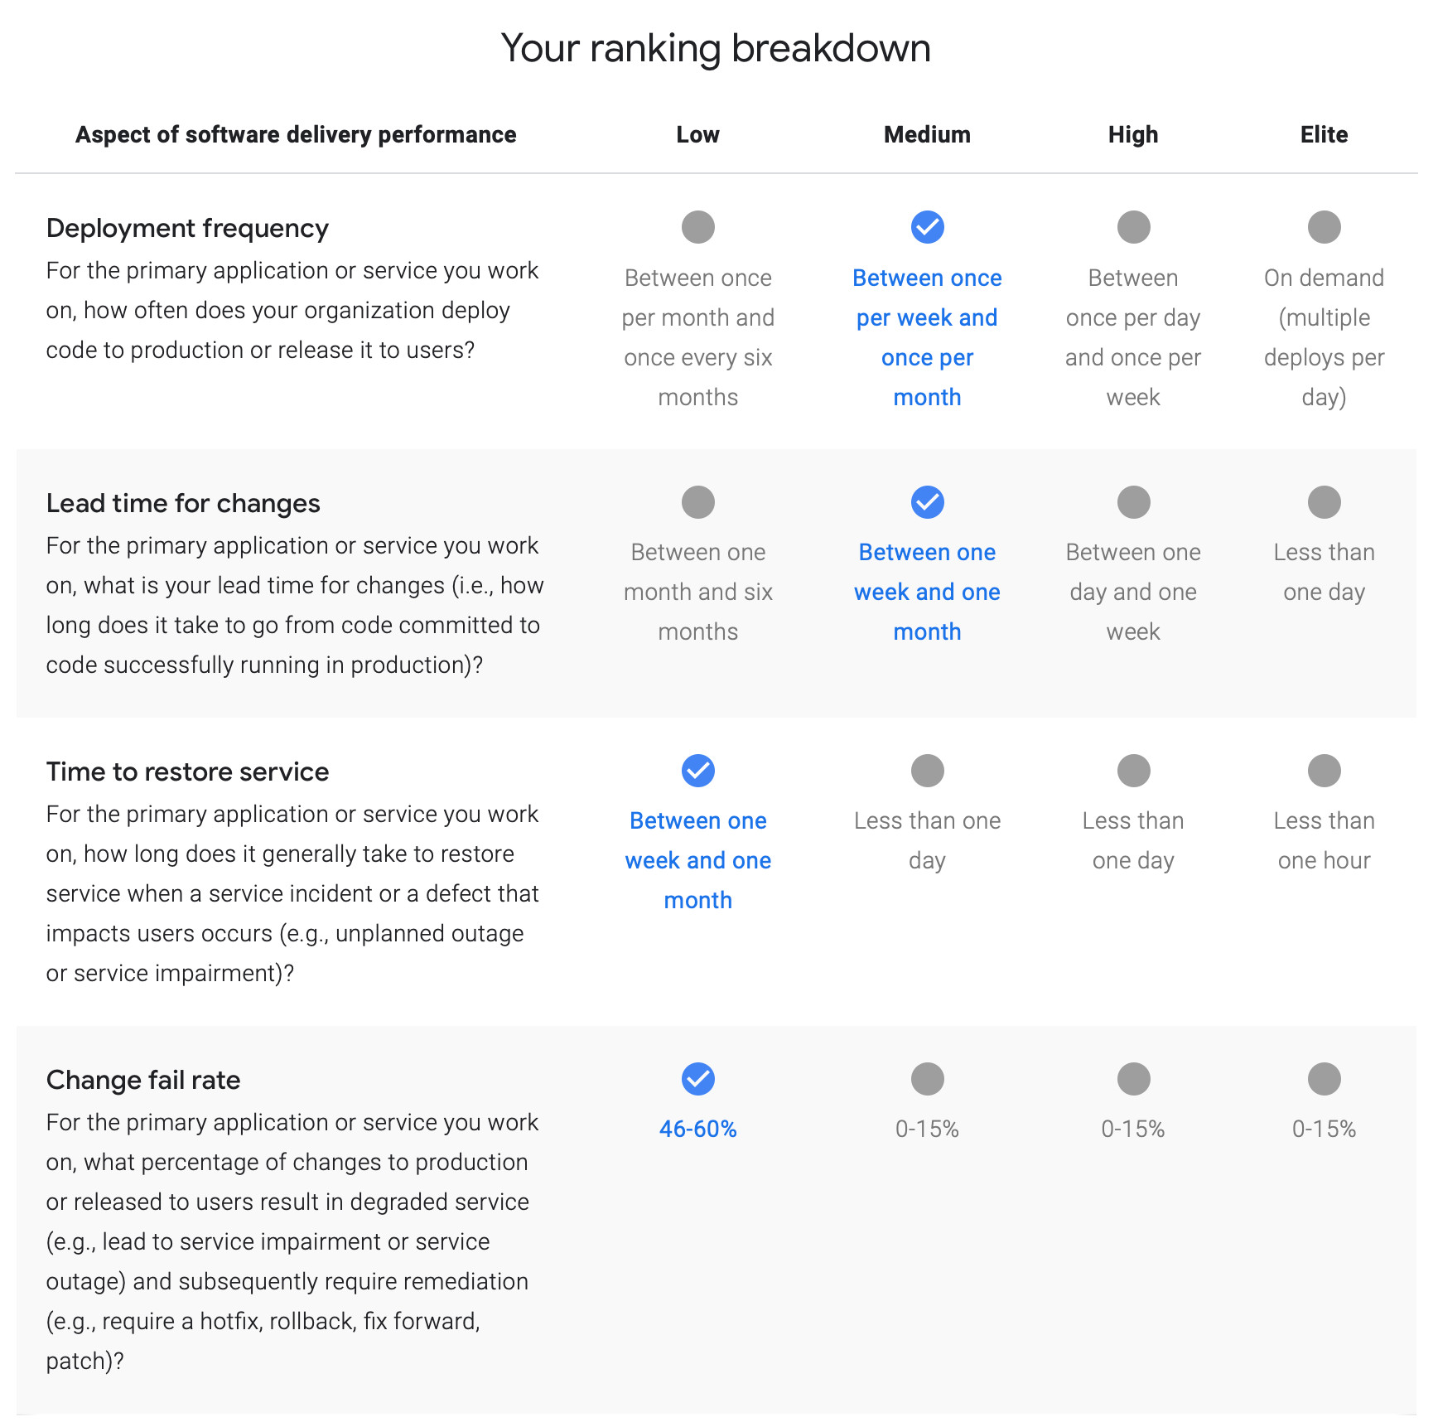Click checked Low circle for Change fail rate

click(x=697, y=1079)
